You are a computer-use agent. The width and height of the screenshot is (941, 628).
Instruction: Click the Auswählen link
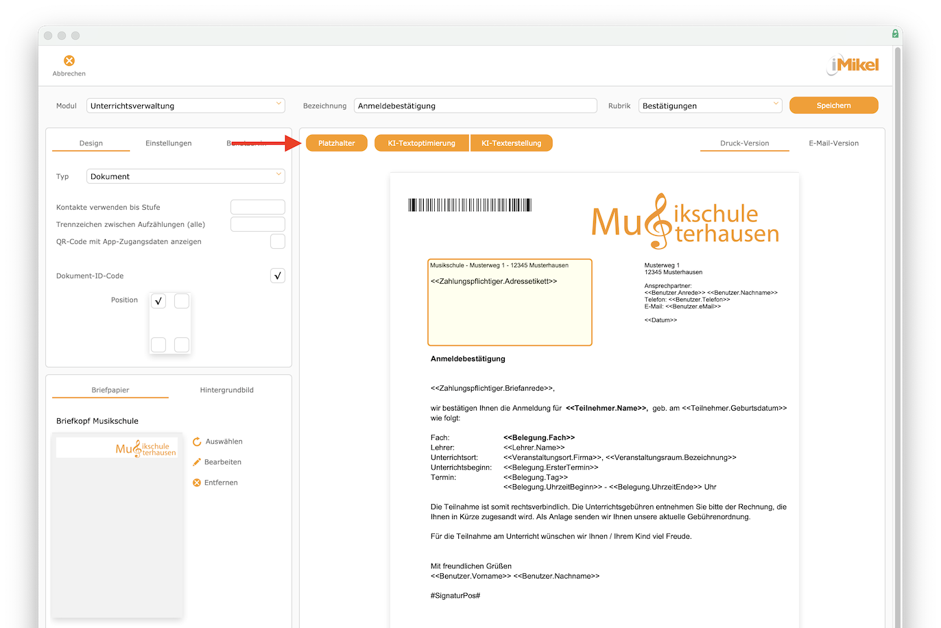[x=224, y=442]
